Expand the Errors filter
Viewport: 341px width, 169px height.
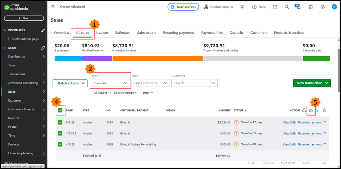(148, 93)
